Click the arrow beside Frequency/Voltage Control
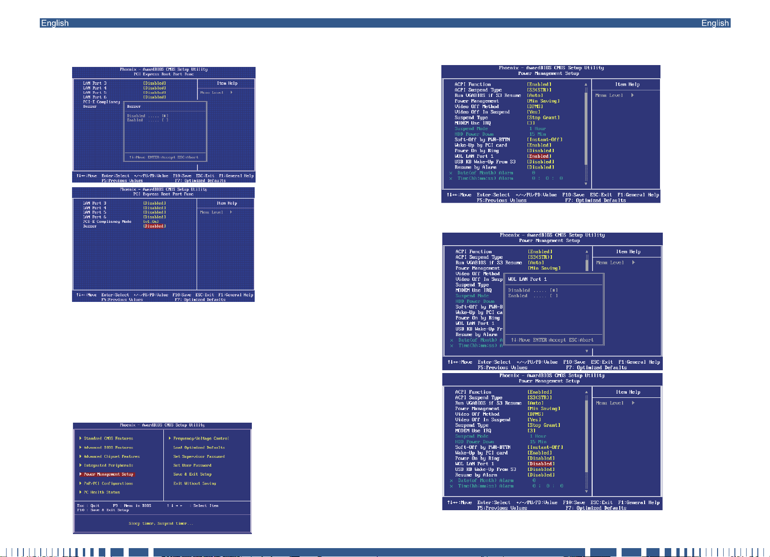This screenshot has width=770, height=557. pyautogui.click(x=169, y=439)
